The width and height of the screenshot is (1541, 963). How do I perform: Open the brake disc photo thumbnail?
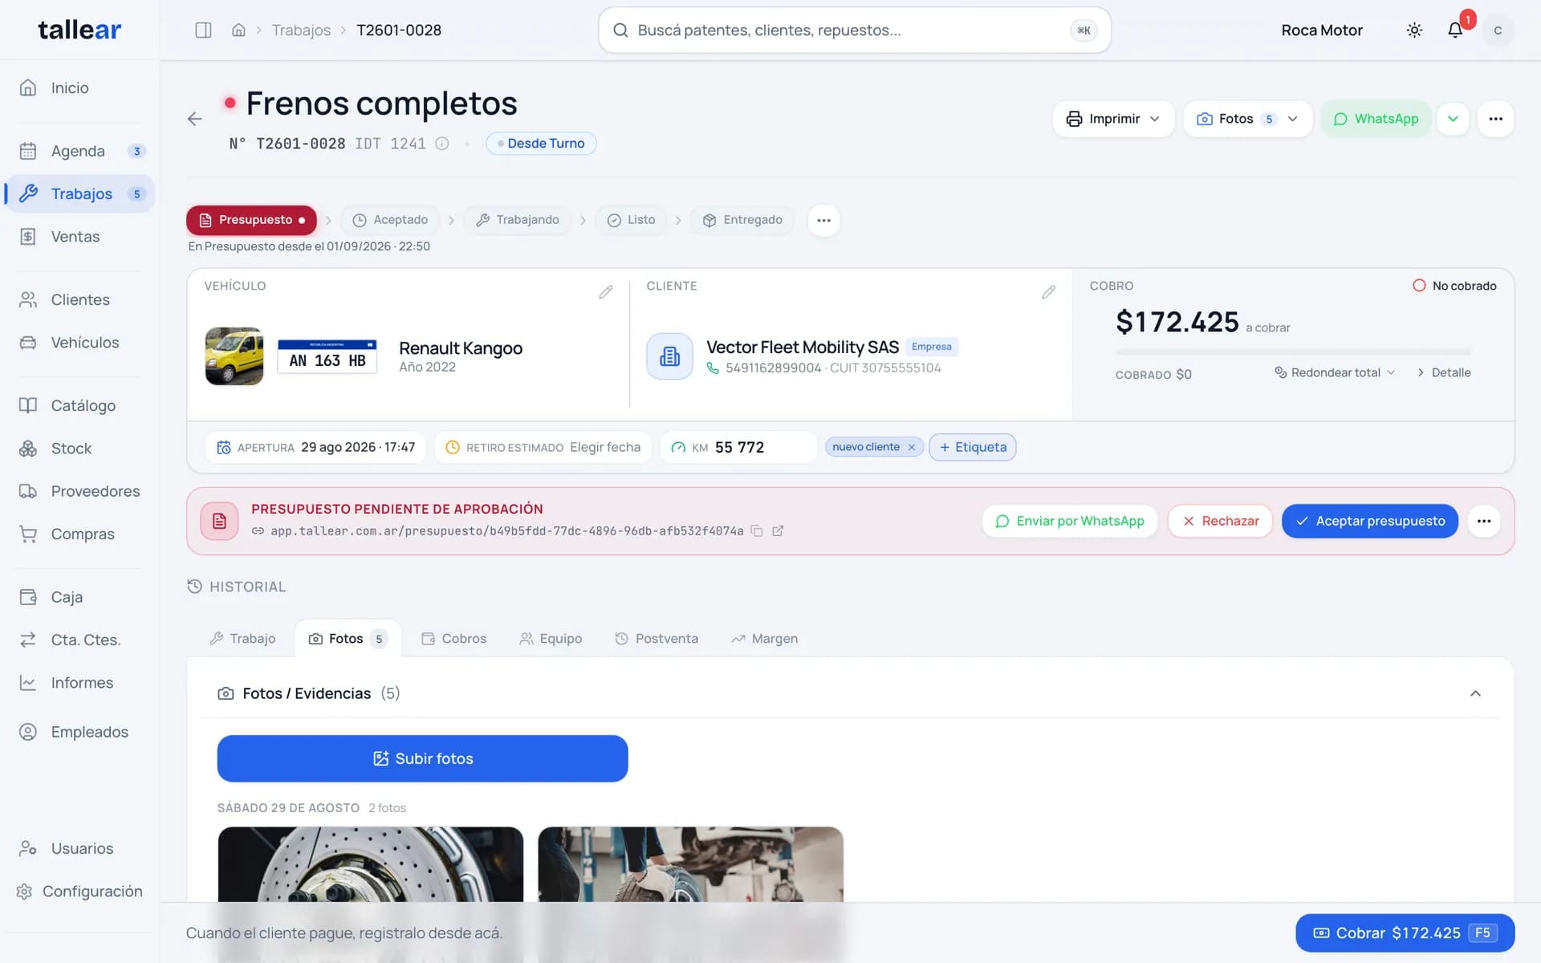tap(370, 864)
